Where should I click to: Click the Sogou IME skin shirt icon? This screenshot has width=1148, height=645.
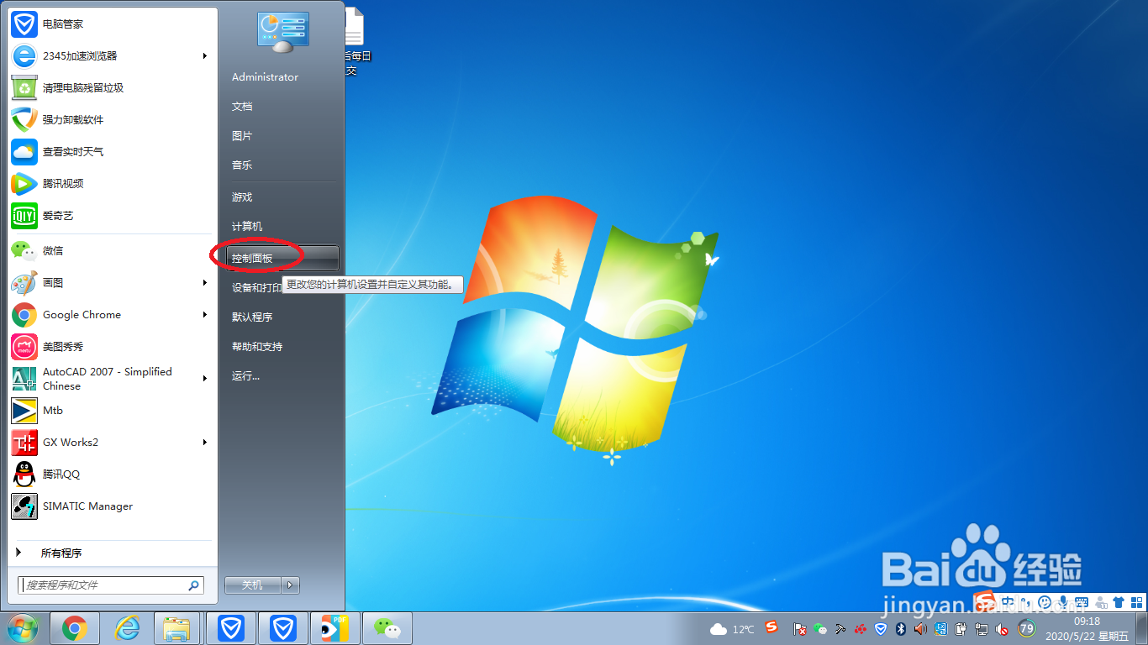(1118, 602)
